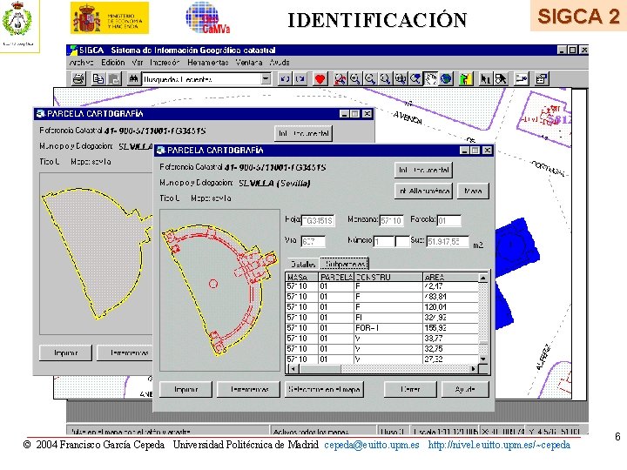Click the Masa button
627x470 pixels.
pyautogui.click(x=473, y=191)
